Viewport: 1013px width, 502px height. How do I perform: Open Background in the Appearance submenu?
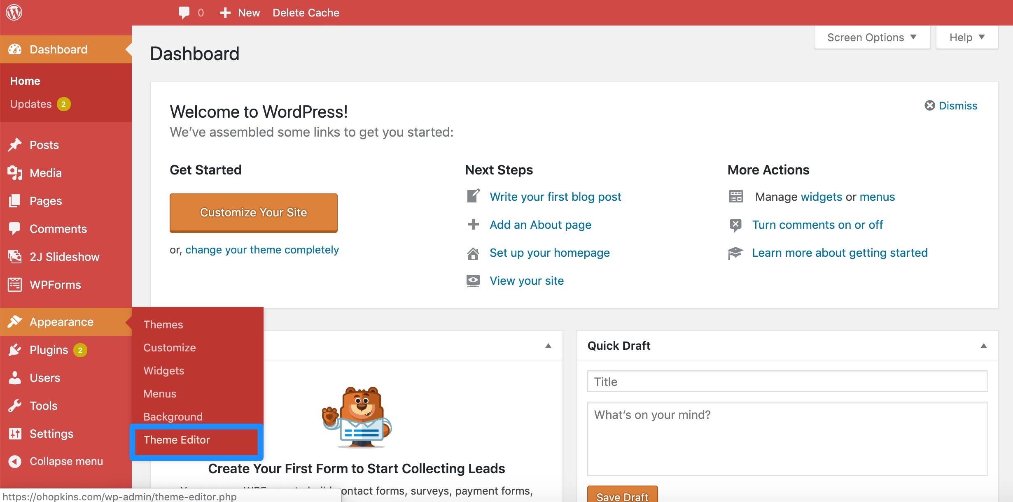tap(173, 417)
